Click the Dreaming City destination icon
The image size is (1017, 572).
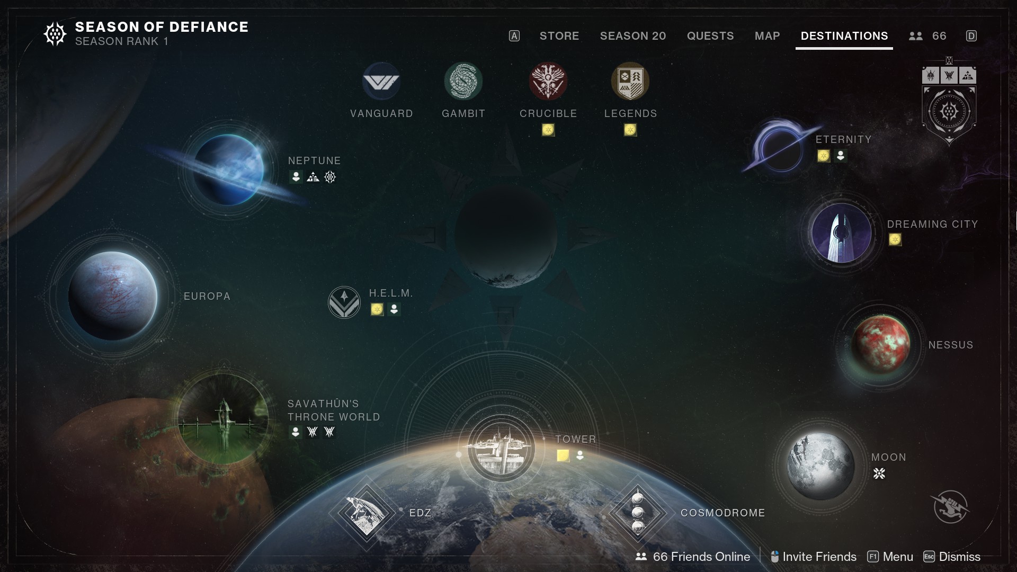click(843, 230)
